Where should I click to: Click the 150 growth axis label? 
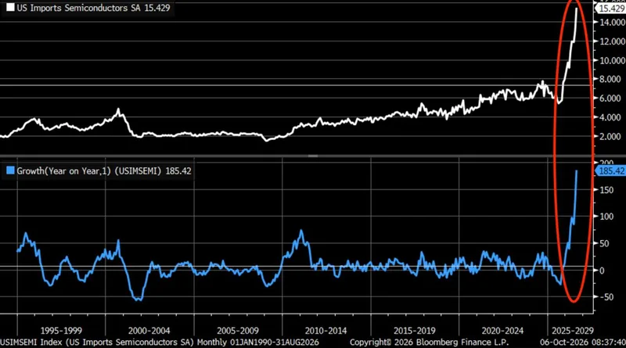[606, 190]
